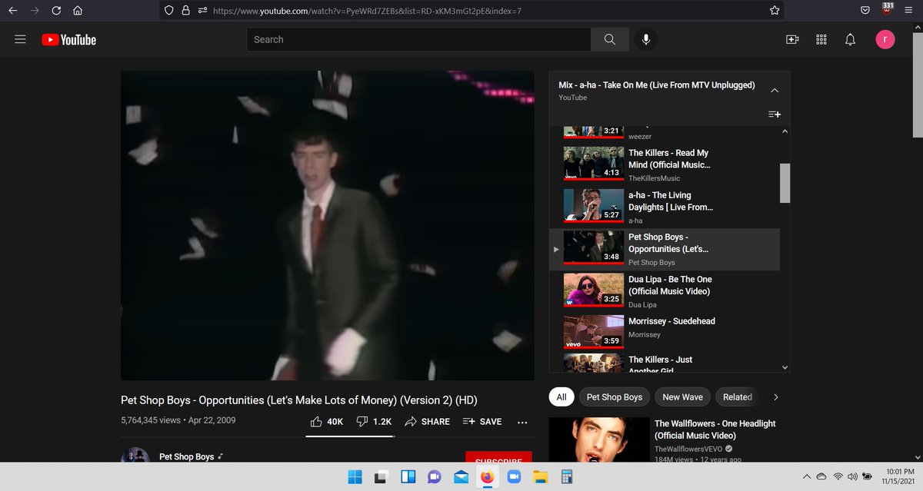Open more actions ellipsis under video
923x491 pixels.
coord(522,422)
